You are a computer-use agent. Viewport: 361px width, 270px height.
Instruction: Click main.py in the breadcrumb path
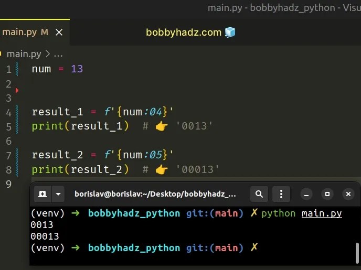click(24, 54)
